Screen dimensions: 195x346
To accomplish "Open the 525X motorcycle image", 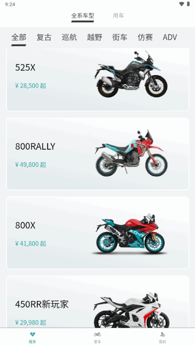I will [x=131, y=74].
